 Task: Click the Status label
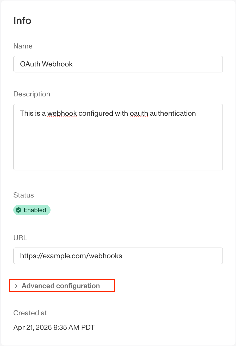pos(24,195)
